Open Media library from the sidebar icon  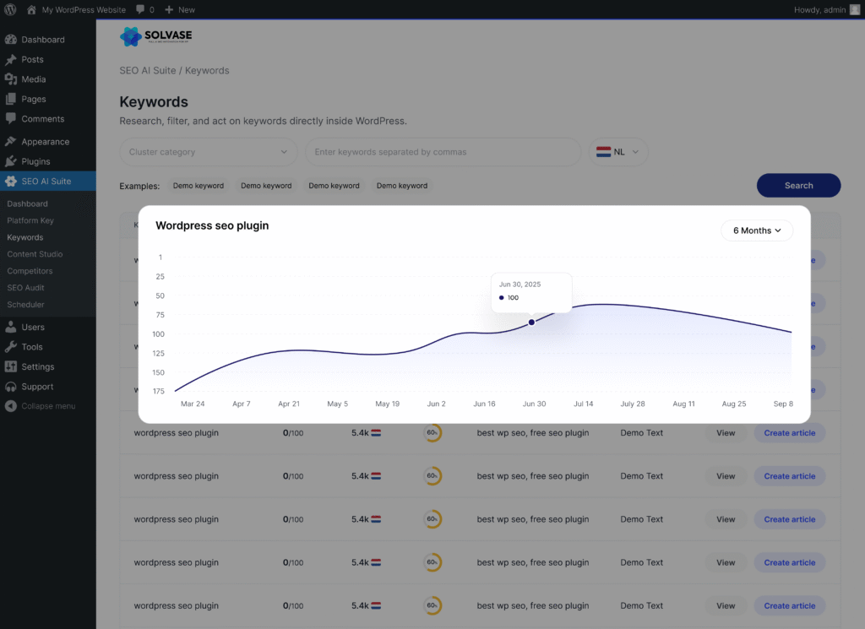10,79
